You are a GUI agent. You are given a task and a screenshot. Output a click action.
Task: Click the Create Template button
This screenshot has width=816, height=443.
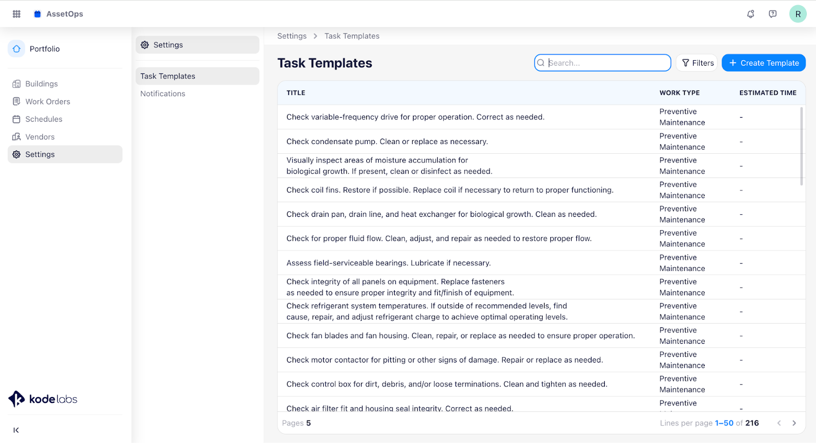click(763, 63)
